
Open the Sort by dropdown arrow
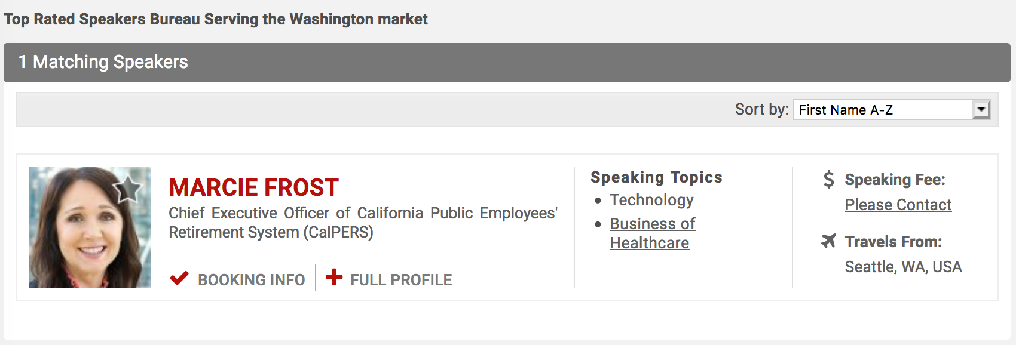(981, 110)
